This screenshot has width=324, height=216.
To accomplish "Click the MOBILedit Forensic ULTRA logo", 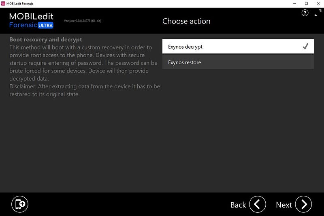I will (x=31, y=20).
